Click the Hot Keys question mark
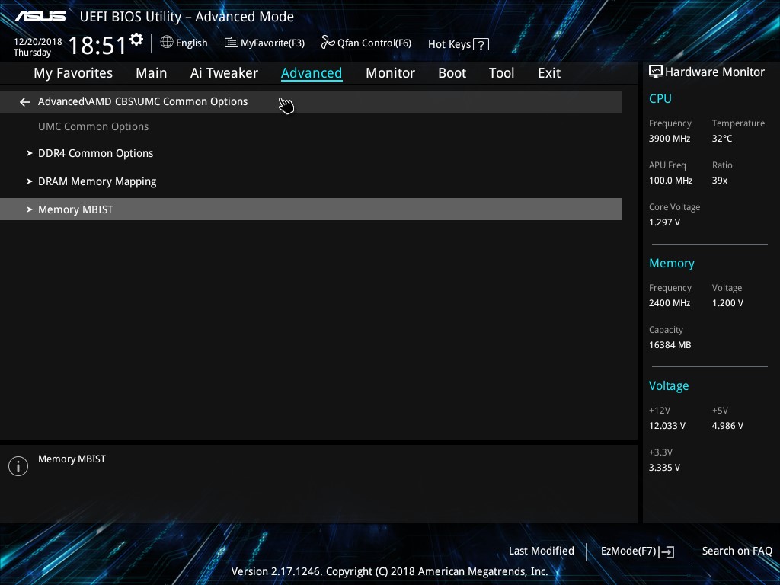The width and height of the screenshot is (780, 585). (x=481, y=45)
